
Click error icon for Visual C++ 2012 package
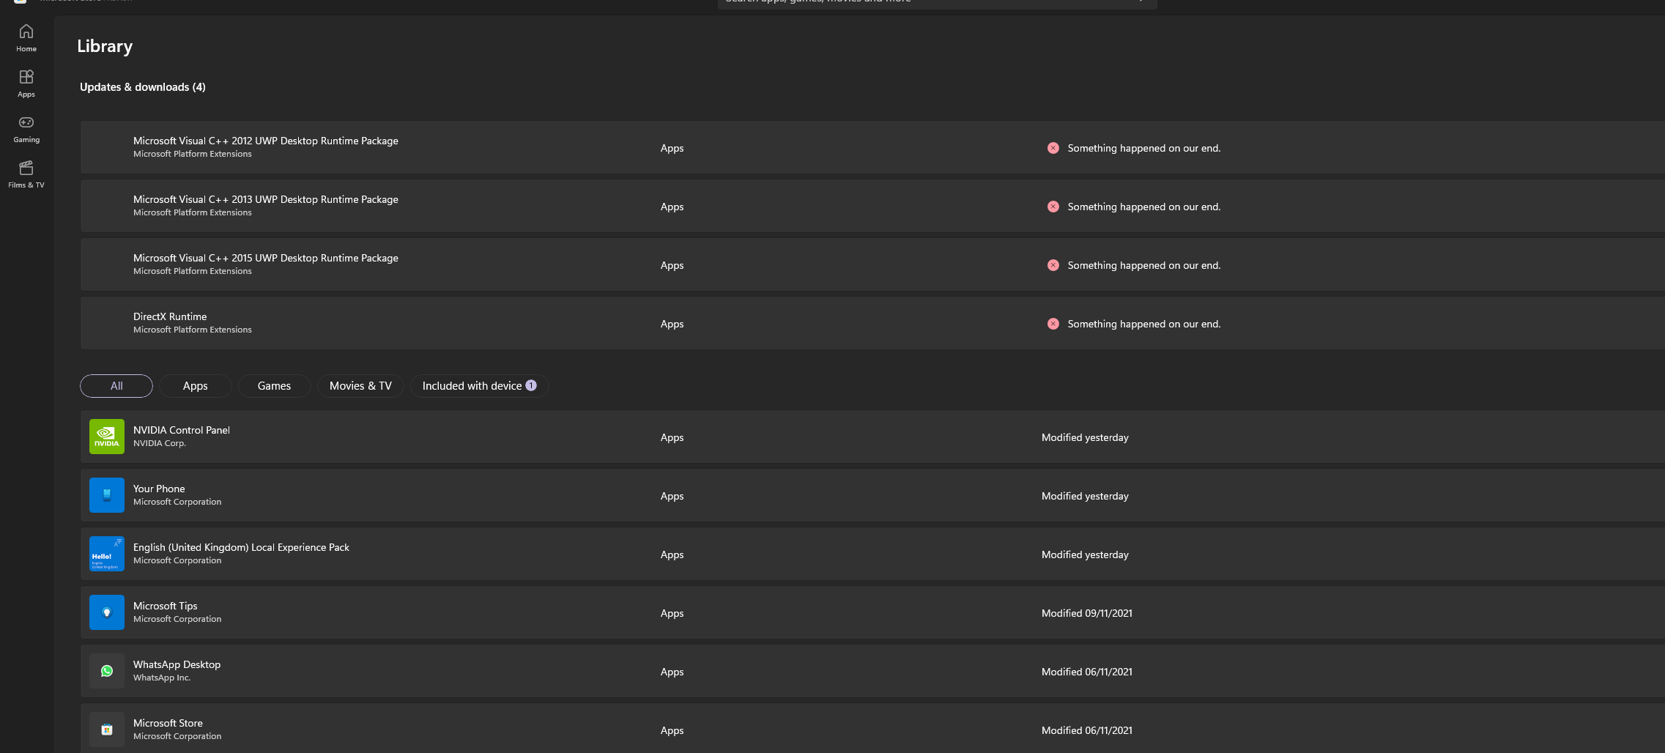(1053, 148)
